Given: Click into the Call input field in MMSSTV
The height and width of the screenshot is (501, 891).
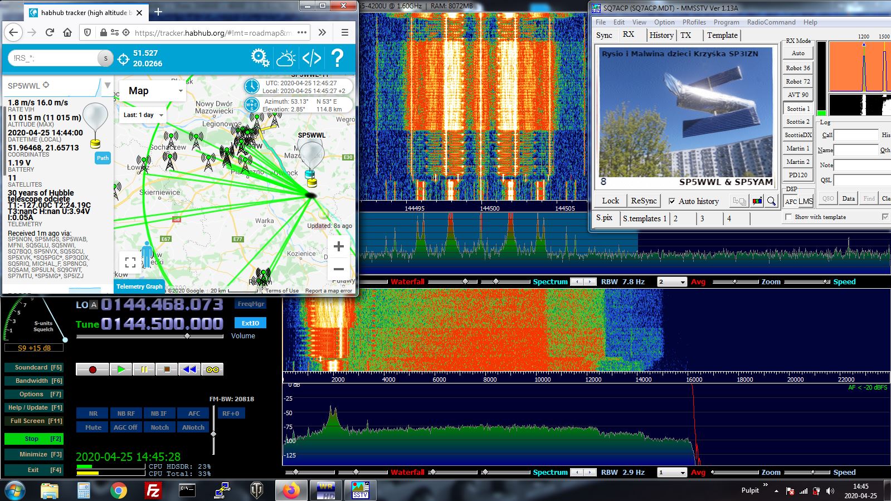Looking at the screenshot, I should tap(856, 135).
